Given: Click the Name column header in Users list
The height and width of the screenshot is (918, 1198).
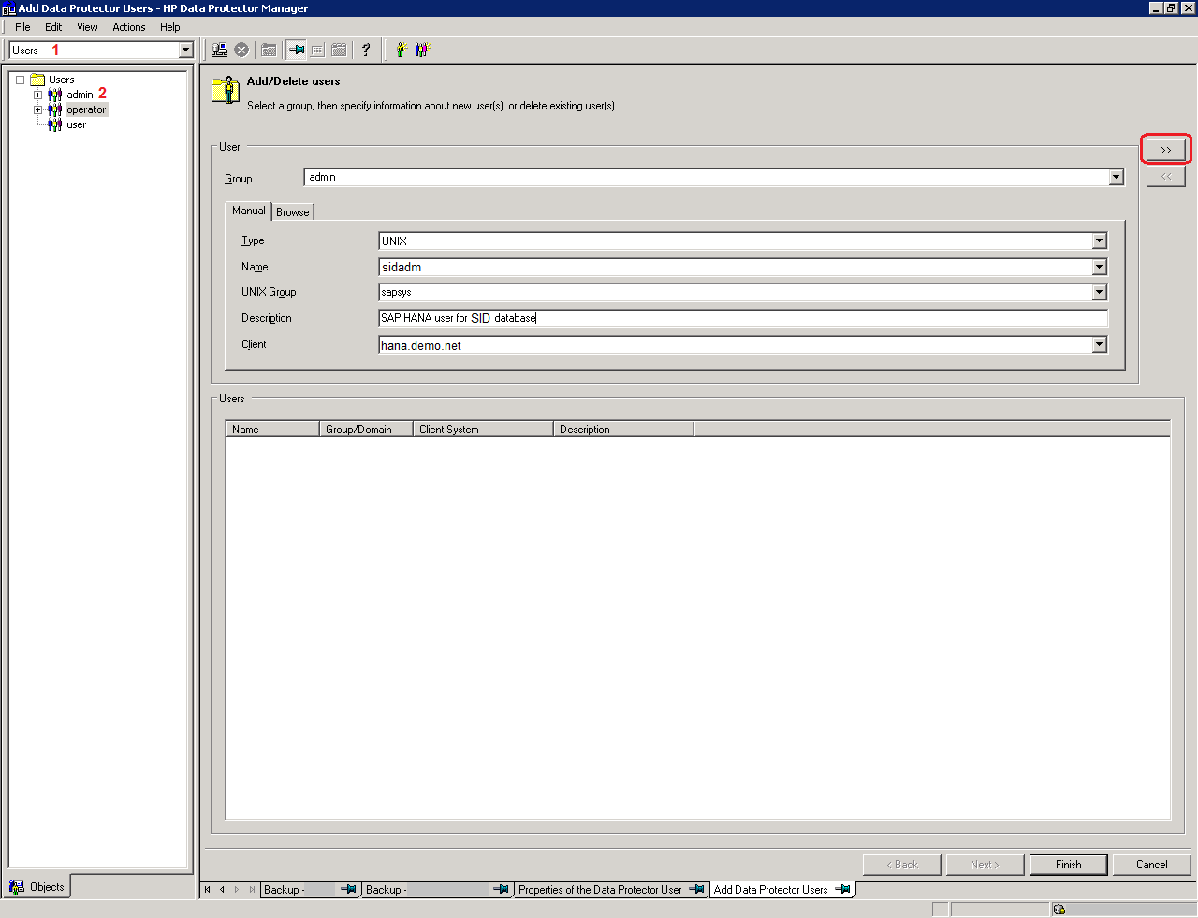Looking at the screenshot, I should (272, 429).
